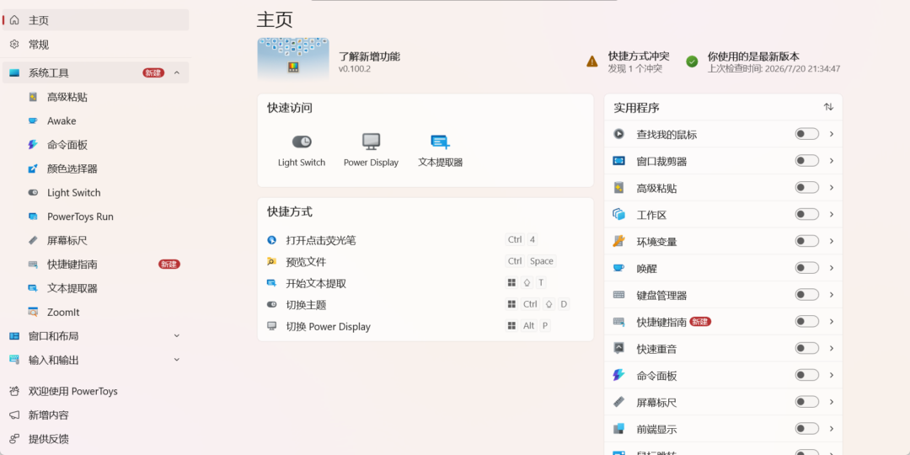Viewport: 910px width, 455px height.
Task: Open the 高级粘贴 sidebar icon
Action: (x=33, y=97)
